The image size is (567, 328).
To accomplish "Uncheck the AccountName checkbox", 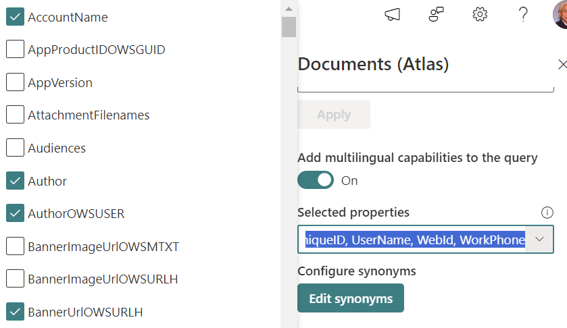I will (16, 17).
